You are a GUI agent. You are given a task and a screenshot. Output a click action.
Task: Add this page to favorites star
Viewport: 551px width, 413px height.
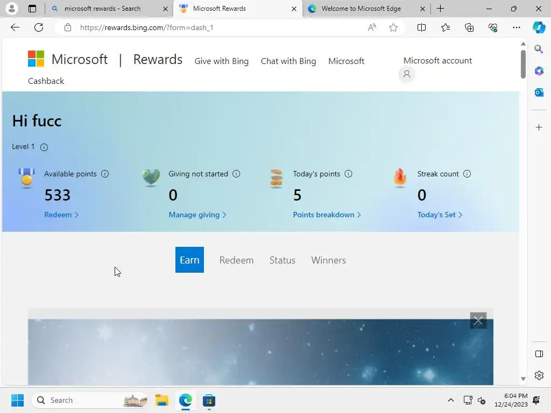pos(393,27)
